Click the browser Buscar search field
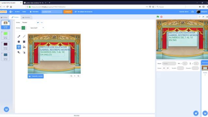This screenshot has width=208, height=117. click(x=171, y=7)
